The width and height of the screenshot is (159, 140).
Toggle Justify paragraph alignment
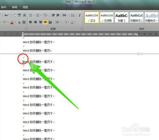(x=45, y=22)
